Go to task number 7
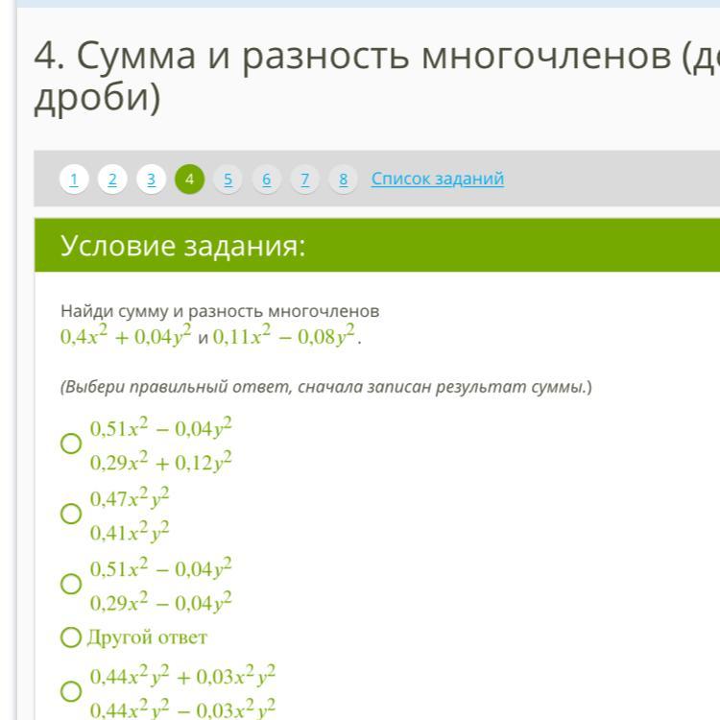The width and height of the screenshot is (720, 720). click(305, 180)
